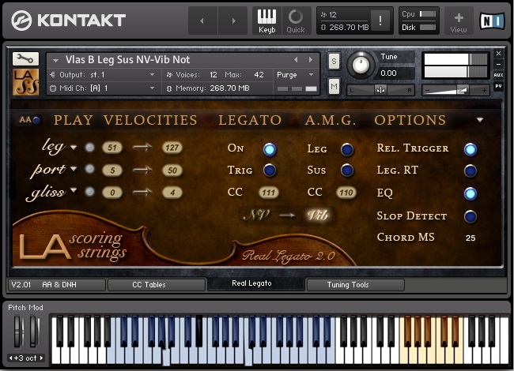Open the Quick load browser
514x371 pixels.
tap(296, 21)
